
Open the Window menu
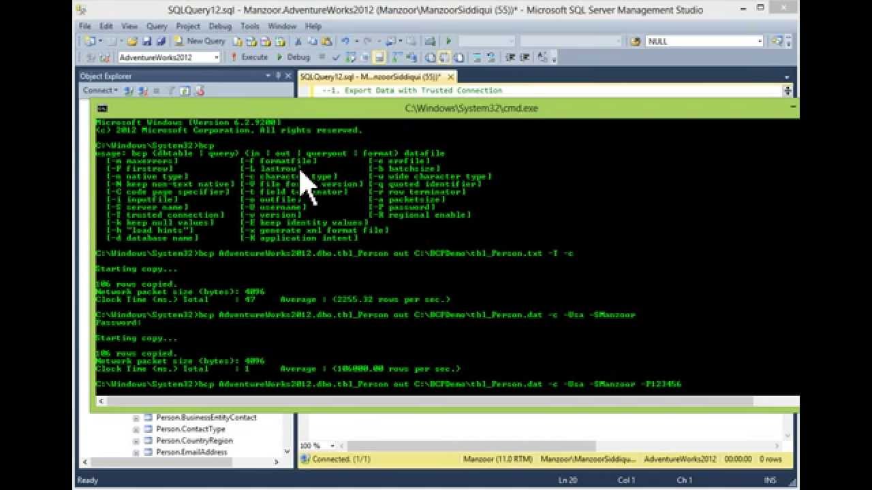(282, 26)
